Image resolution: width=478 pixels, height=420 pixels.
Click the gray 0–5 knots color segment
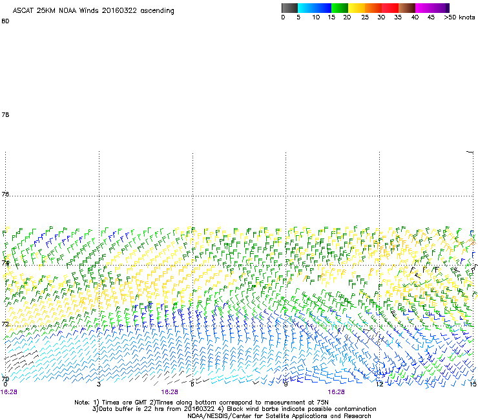(x=289, y=8)
